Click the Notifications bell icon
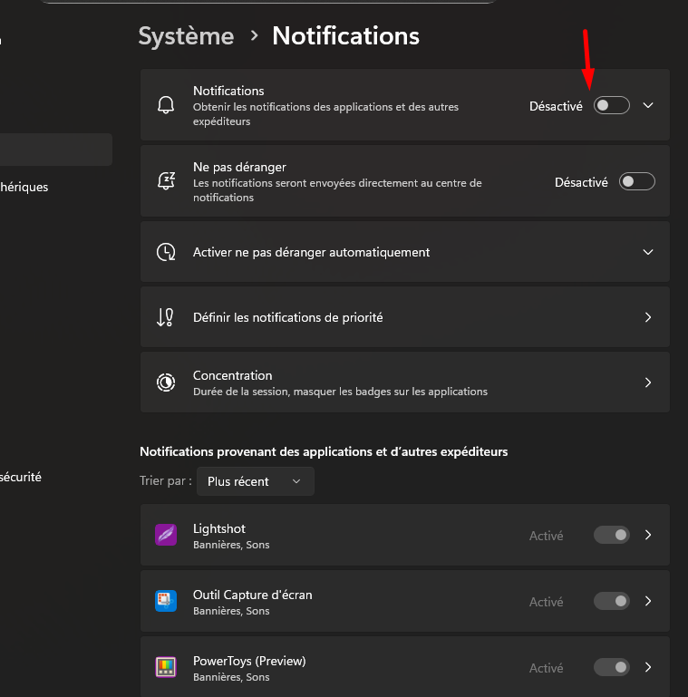This screenshot has height=697, width=688. 166,105
